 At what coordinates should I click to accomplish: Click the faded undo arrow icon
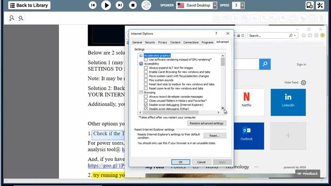[x=254, y=19]
